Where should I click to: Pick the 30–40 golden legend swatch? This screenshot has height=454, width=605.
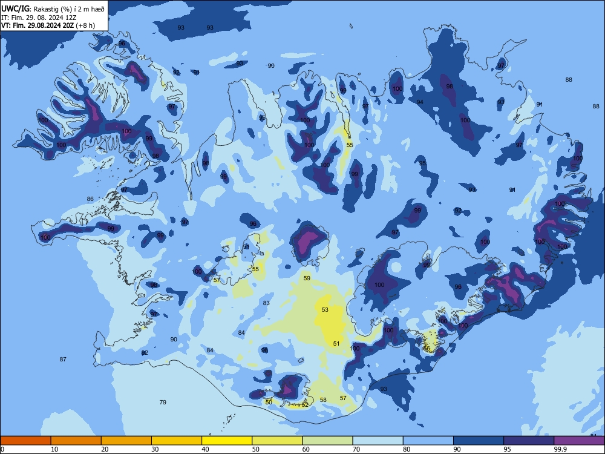tap(177, 441)
